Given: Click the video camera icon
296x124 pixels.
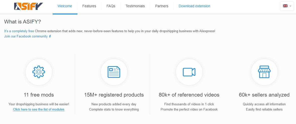Looking at the screenshot, I should click(x=189, y=72).
